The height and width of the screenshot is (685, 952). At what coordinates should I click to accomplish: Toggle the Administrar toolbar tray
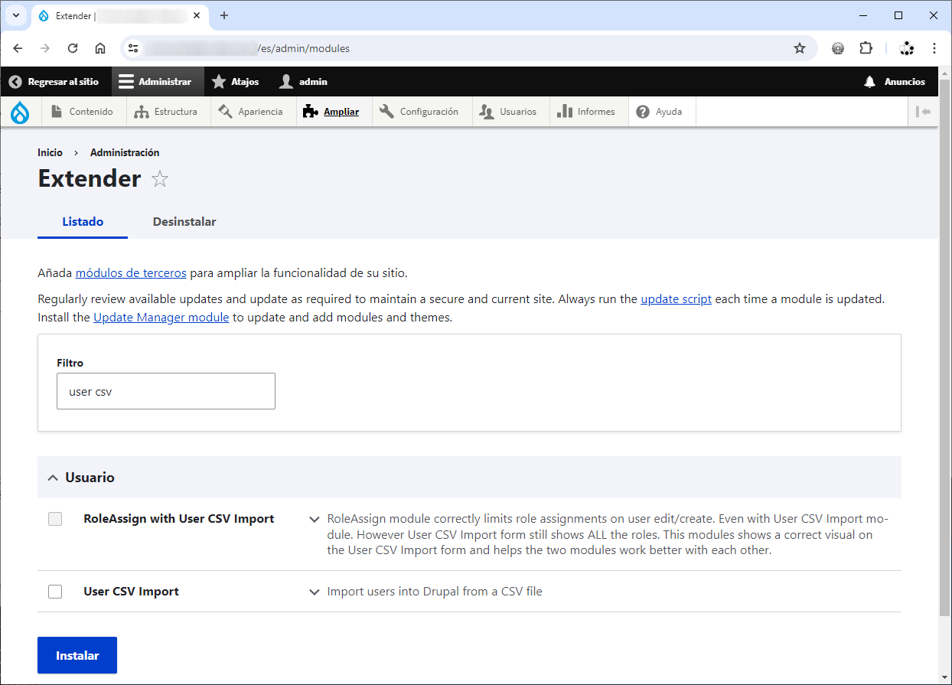point(156,82)
